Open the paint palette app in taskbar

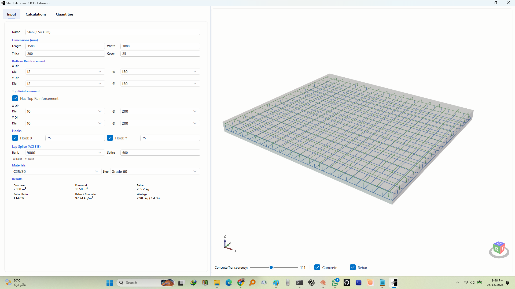[x=276, y=283]
